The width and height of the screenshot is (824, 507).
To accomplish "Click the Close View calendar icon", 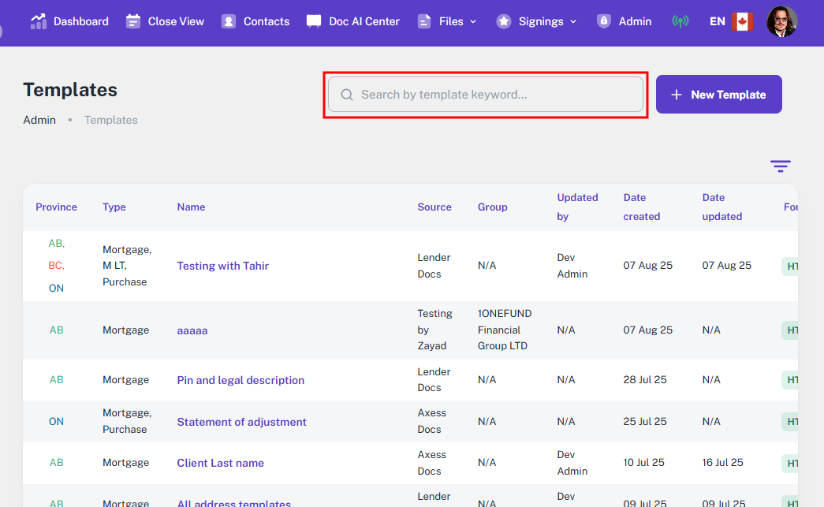I will (133, 21).
